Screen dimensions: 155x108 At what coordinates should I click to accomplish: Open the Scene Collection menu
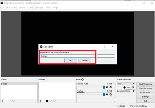35,8
